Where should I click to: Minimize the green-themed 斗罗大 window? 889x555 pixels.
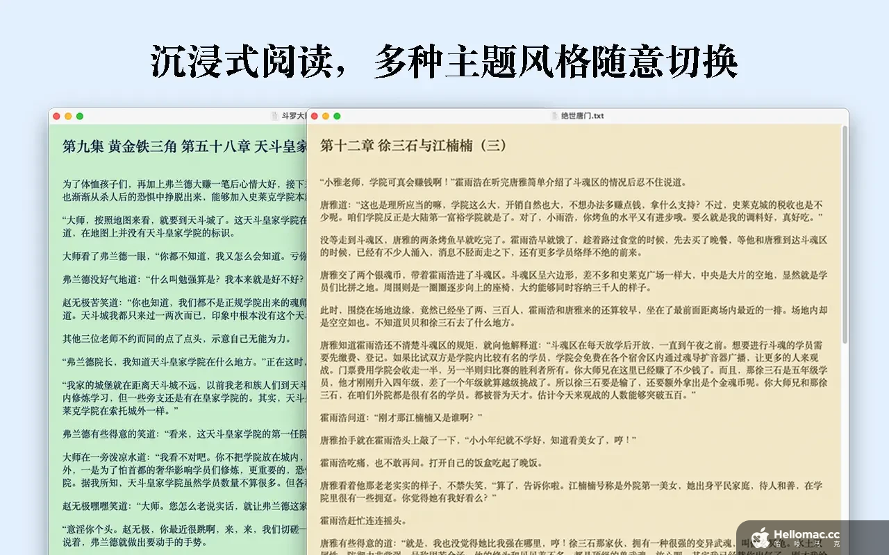[68, 117]
